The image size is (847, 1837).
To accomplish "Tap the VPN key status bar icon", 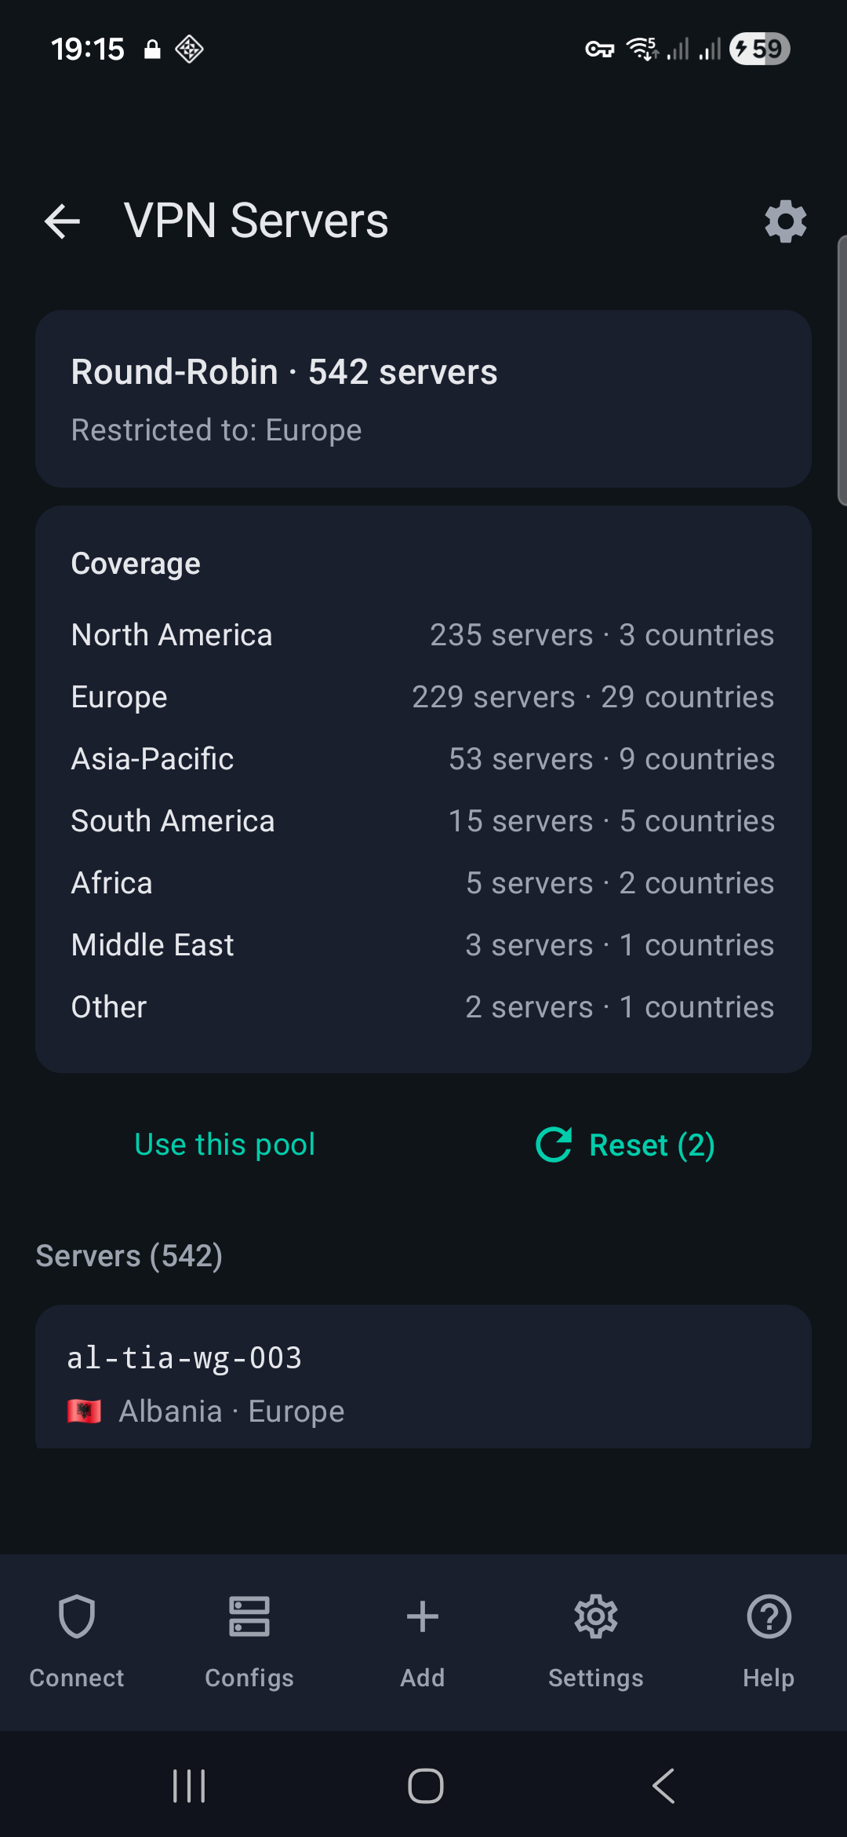I will (x=600, y=49).
